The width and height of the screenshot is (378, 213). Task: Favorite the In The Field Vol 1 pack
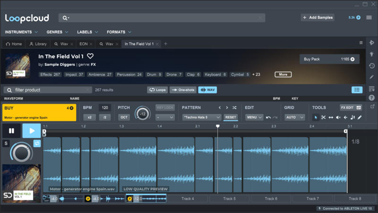click(90, 57)
